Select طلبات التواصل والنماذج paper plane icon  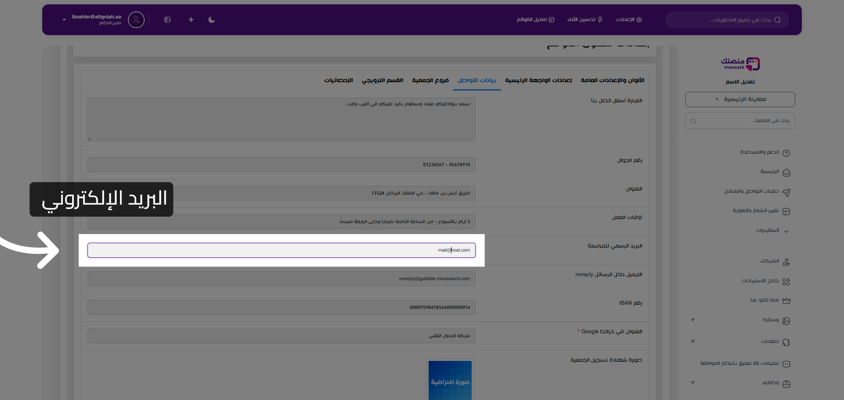click(x=787, y=192)
